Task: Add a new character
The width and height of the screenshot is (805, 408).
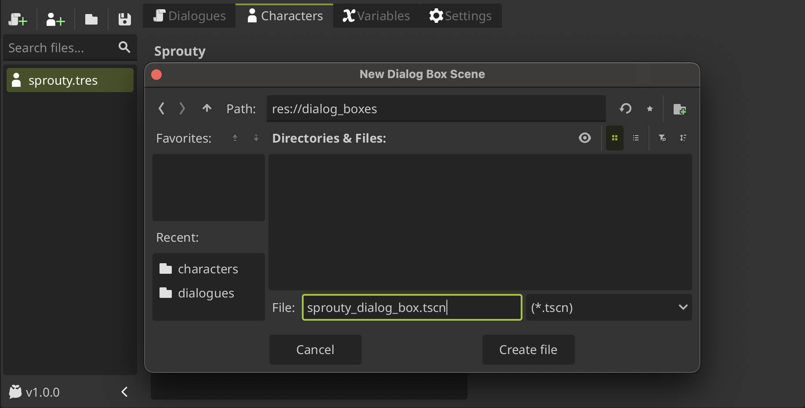Action: click(x=54, y=19)
